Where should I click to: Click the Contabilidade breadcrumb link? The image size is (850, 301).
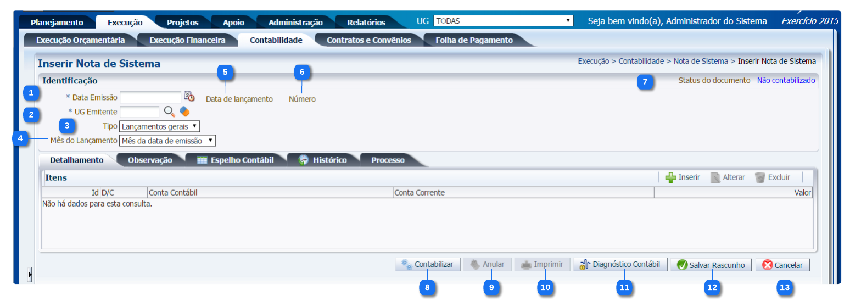[x=641, y=61]
